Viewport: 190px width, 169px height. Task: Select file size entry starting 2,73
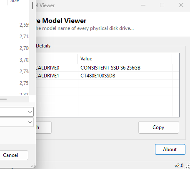click(24, 72)
